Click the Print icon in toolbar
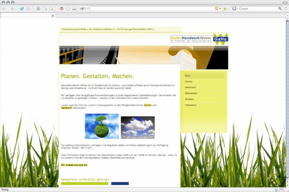289x192 pixels. (x=74, y=9)
